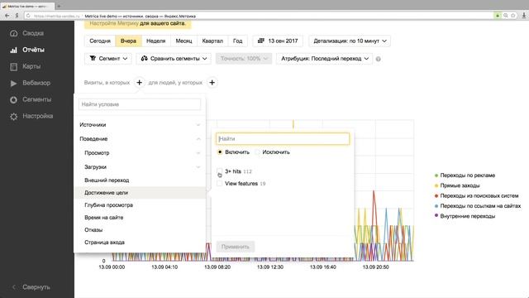Open Сравнить сегменты dropdown
This screenshot has width=529, height=298.
pyautogui.click(x=174, y=59)
